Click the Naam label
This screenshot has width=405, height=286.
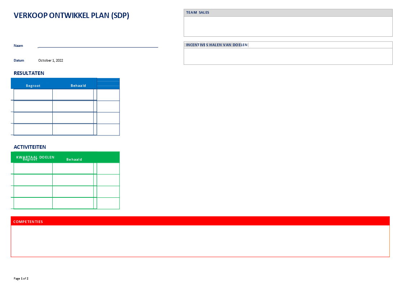[18, 45]
